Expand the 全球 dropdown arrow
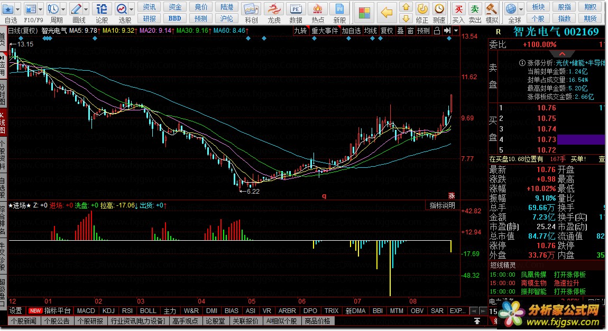Screen dimensions: 608x331 [x=521, y=9]
